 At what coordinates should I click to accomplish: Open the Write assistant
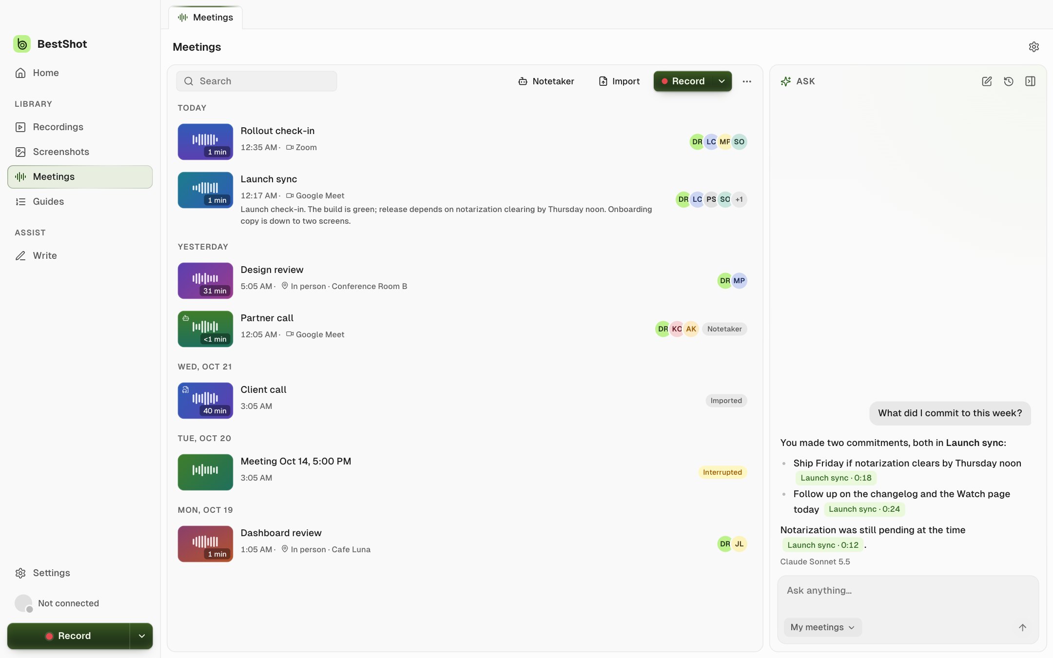click(80, 255)
